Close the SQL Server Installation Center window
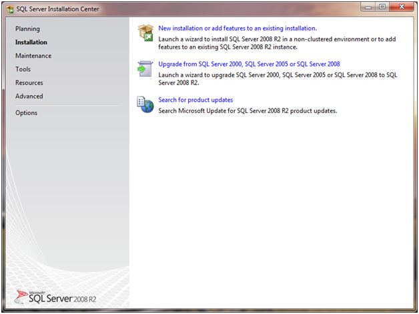Viewport: 419px width, 314px height. (402, 7)
